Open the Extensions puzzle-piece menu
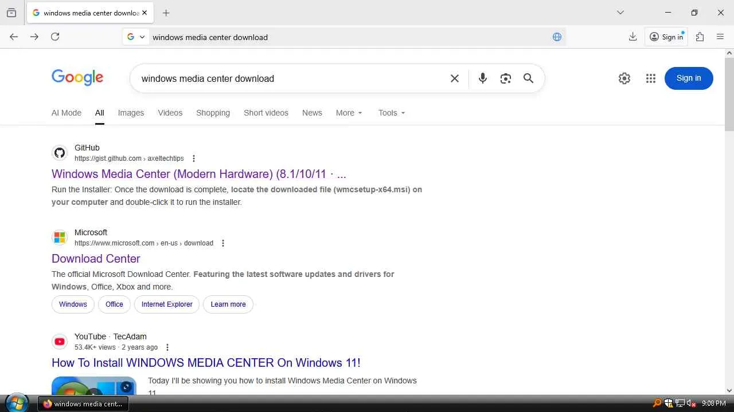The height and width of the screenshot is (412, 734). click(x=700, y=37)
